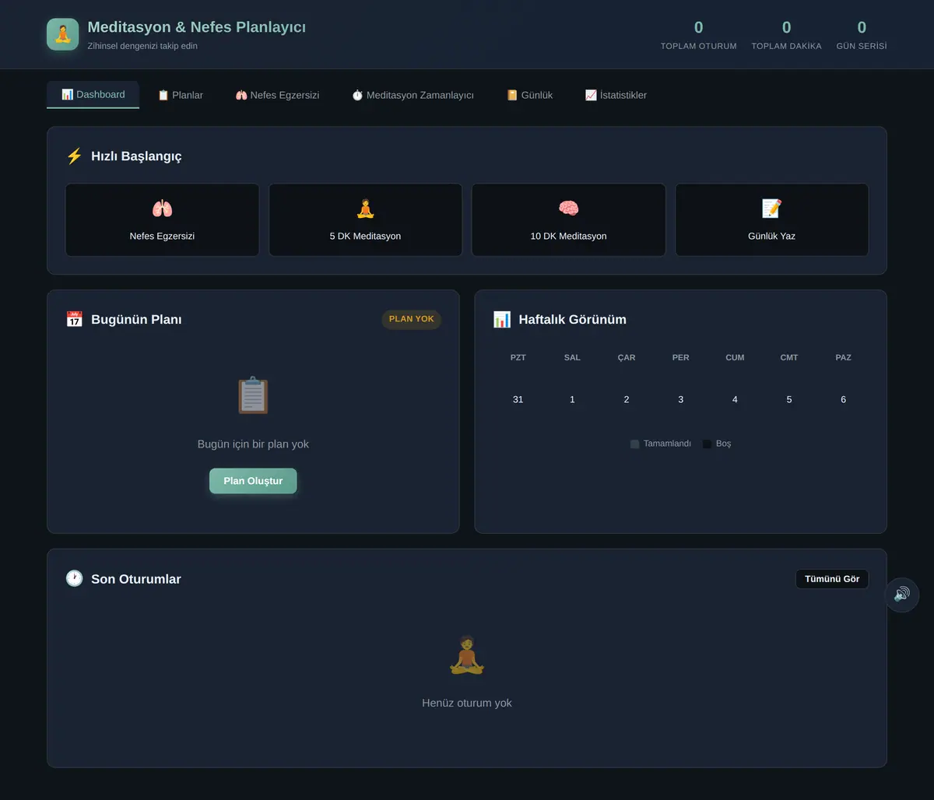
Task: Click the Plan Oluştur button
Action: [253, 481]
